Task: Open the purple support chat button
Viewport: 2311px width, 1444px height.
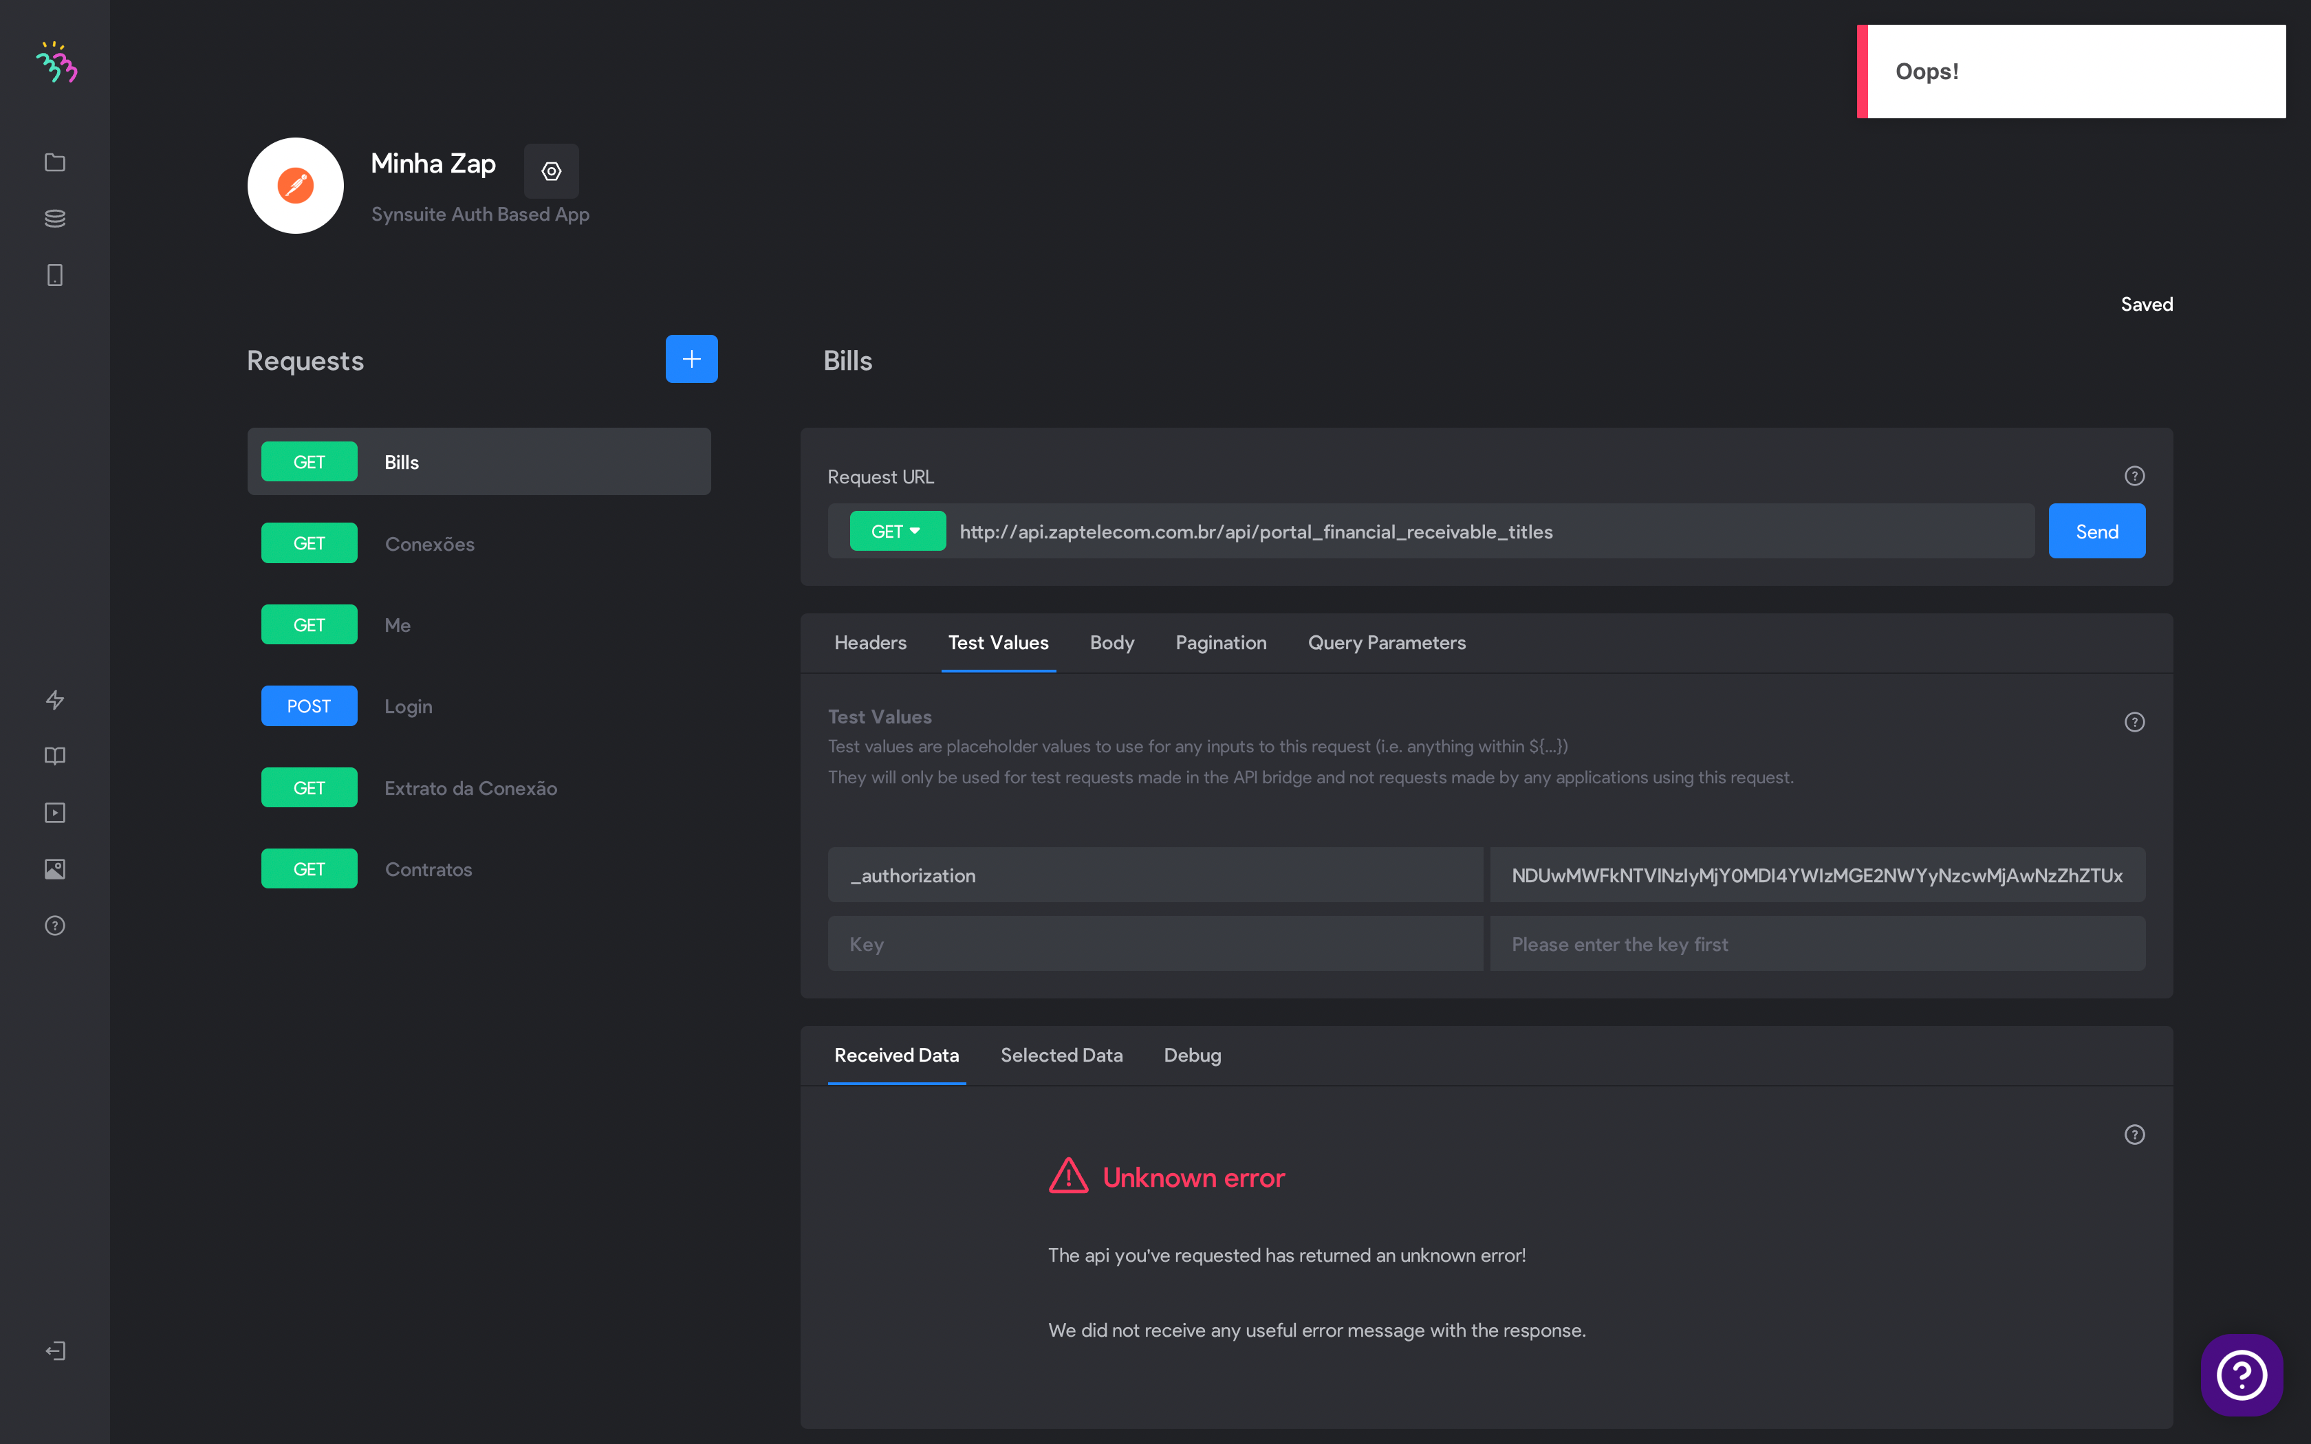Action: pyautogui.click(x=2242, y=1375)
